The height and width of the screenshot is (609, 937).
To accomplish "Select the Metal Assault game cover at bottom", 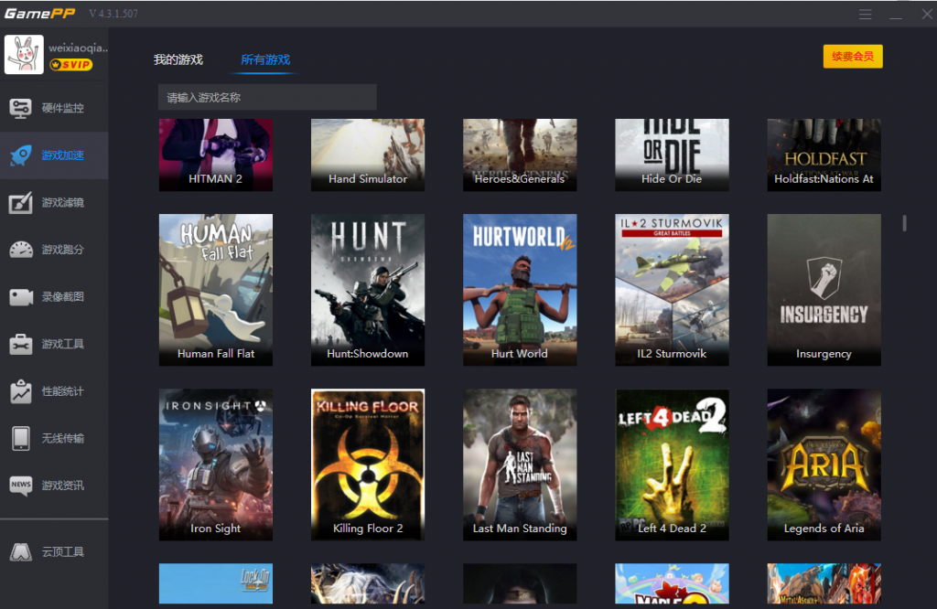I will coord(824,583).
